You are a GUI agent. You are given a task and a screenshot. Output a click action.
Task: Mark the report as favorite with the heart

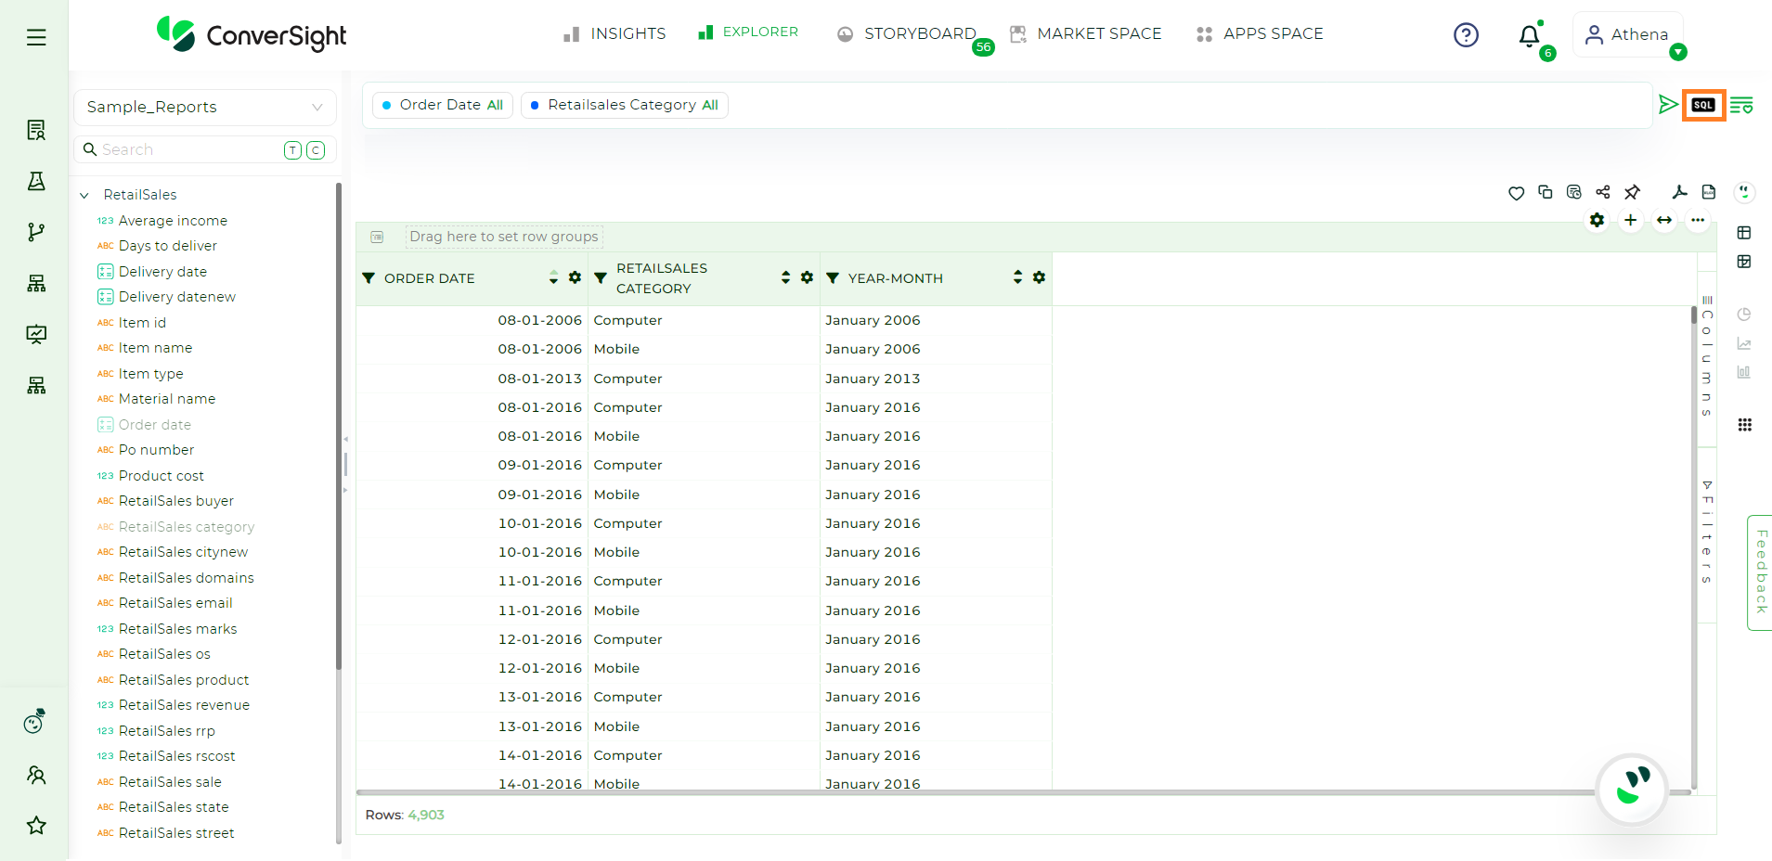pos(1516,193)
